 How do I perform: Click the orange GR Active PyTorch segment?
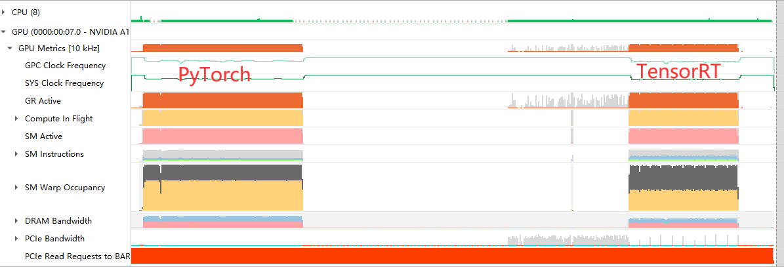pos(222,100)
